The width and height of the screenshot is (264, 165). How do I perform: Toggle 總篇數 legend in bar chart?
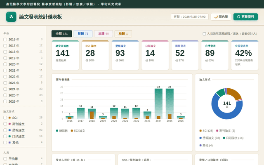[x=62, y=131]
